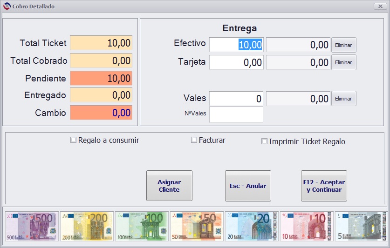
Task: Add a 100 euro banknote
Action: 142,226
